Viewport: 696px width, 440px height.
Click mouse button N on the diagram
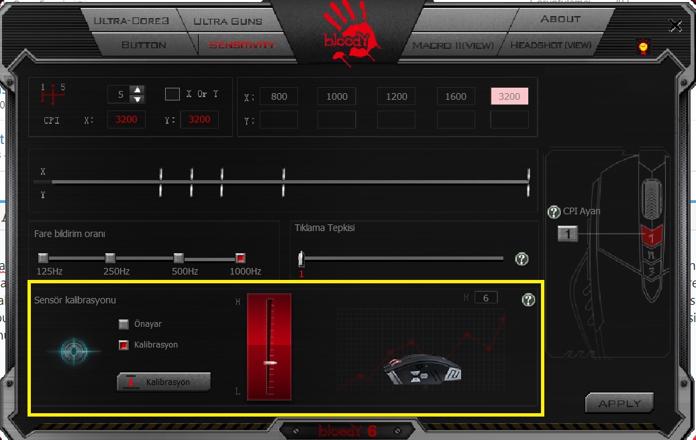pos(651,255)
